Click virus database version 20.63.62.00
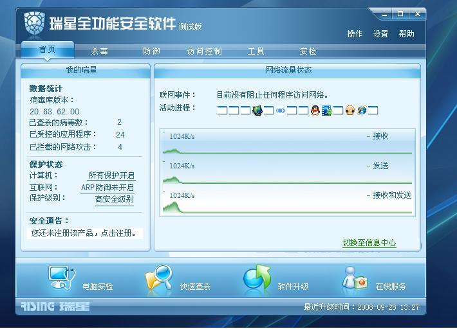This screenshot has width=457, height=329. click(55, 112)
